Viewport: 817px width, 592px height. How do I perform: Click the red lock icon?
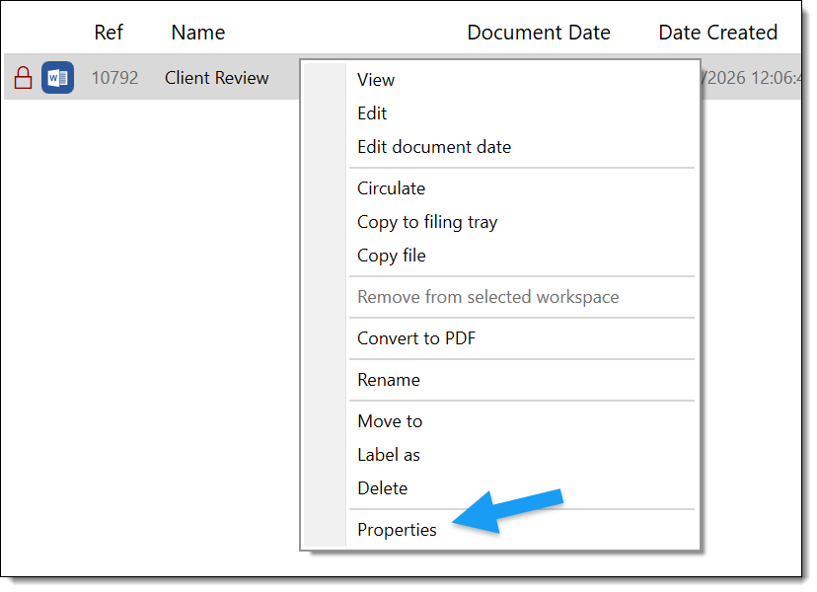[23, 77]
